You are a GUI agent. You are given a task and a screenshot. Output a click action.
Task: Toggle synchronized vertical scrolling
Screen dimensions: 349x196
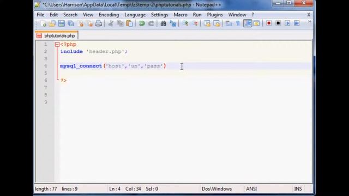pyautogui.click(x=207, y=23)
